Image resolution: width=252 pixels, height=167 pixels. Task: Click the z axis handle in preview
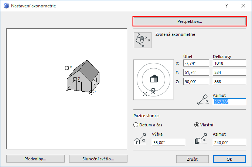67,68
